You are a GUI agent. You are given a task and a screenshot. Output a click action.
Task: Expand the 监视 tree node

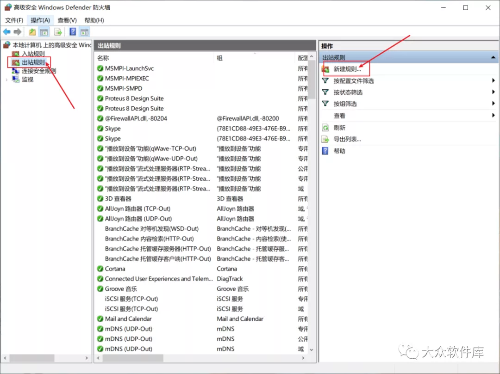(6, 80)
